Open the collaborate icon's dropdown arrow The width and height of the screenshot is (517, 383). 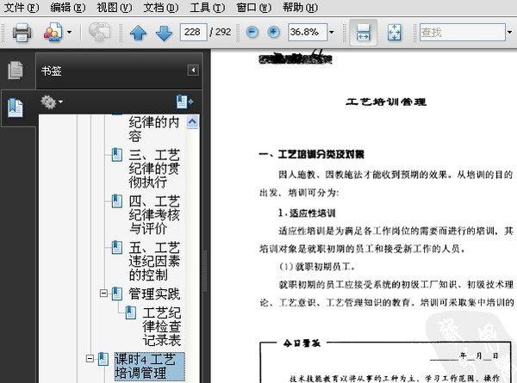point(69,32)
